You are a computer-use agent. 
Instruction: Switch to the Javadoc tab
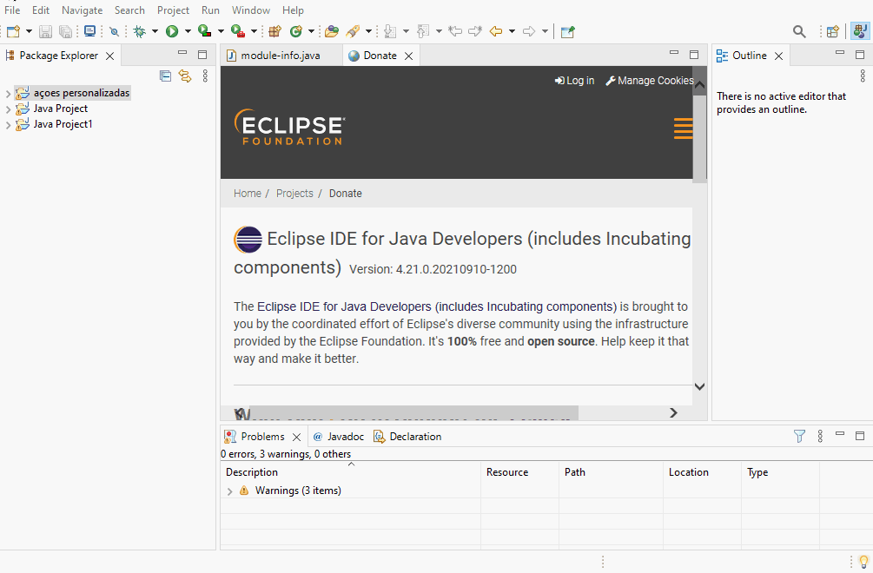tap(339, 437)
